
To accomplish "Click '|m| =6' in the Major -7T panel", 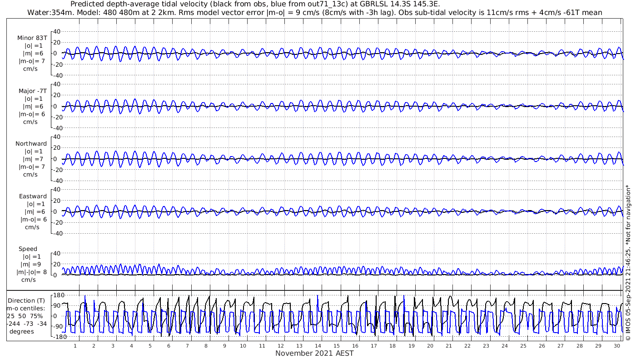I will click(33, 107).
